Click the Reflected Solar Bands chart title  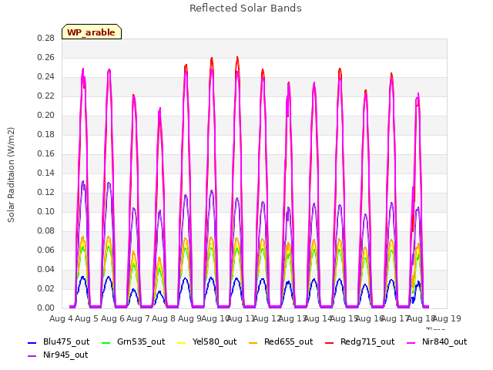[x=246, y=8]
